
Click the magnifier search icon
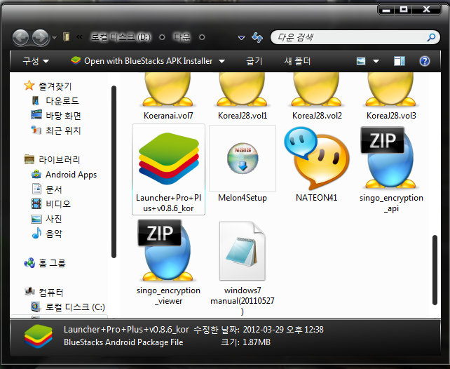[431, 37]
